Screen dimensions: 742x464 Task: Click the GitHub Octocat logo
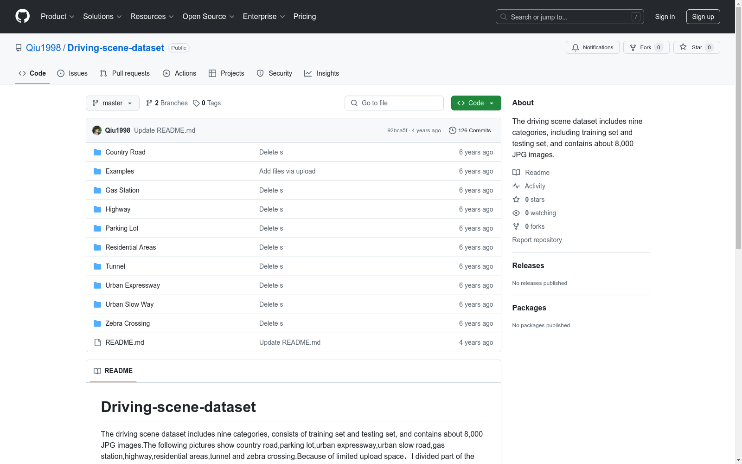point(22,16)
